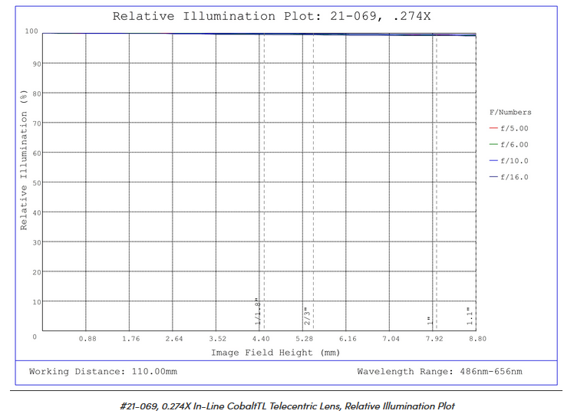Click the Relative Illumination (%) y-axis label
The height and width of the screenshot is (414, 574).
(24, 159)
